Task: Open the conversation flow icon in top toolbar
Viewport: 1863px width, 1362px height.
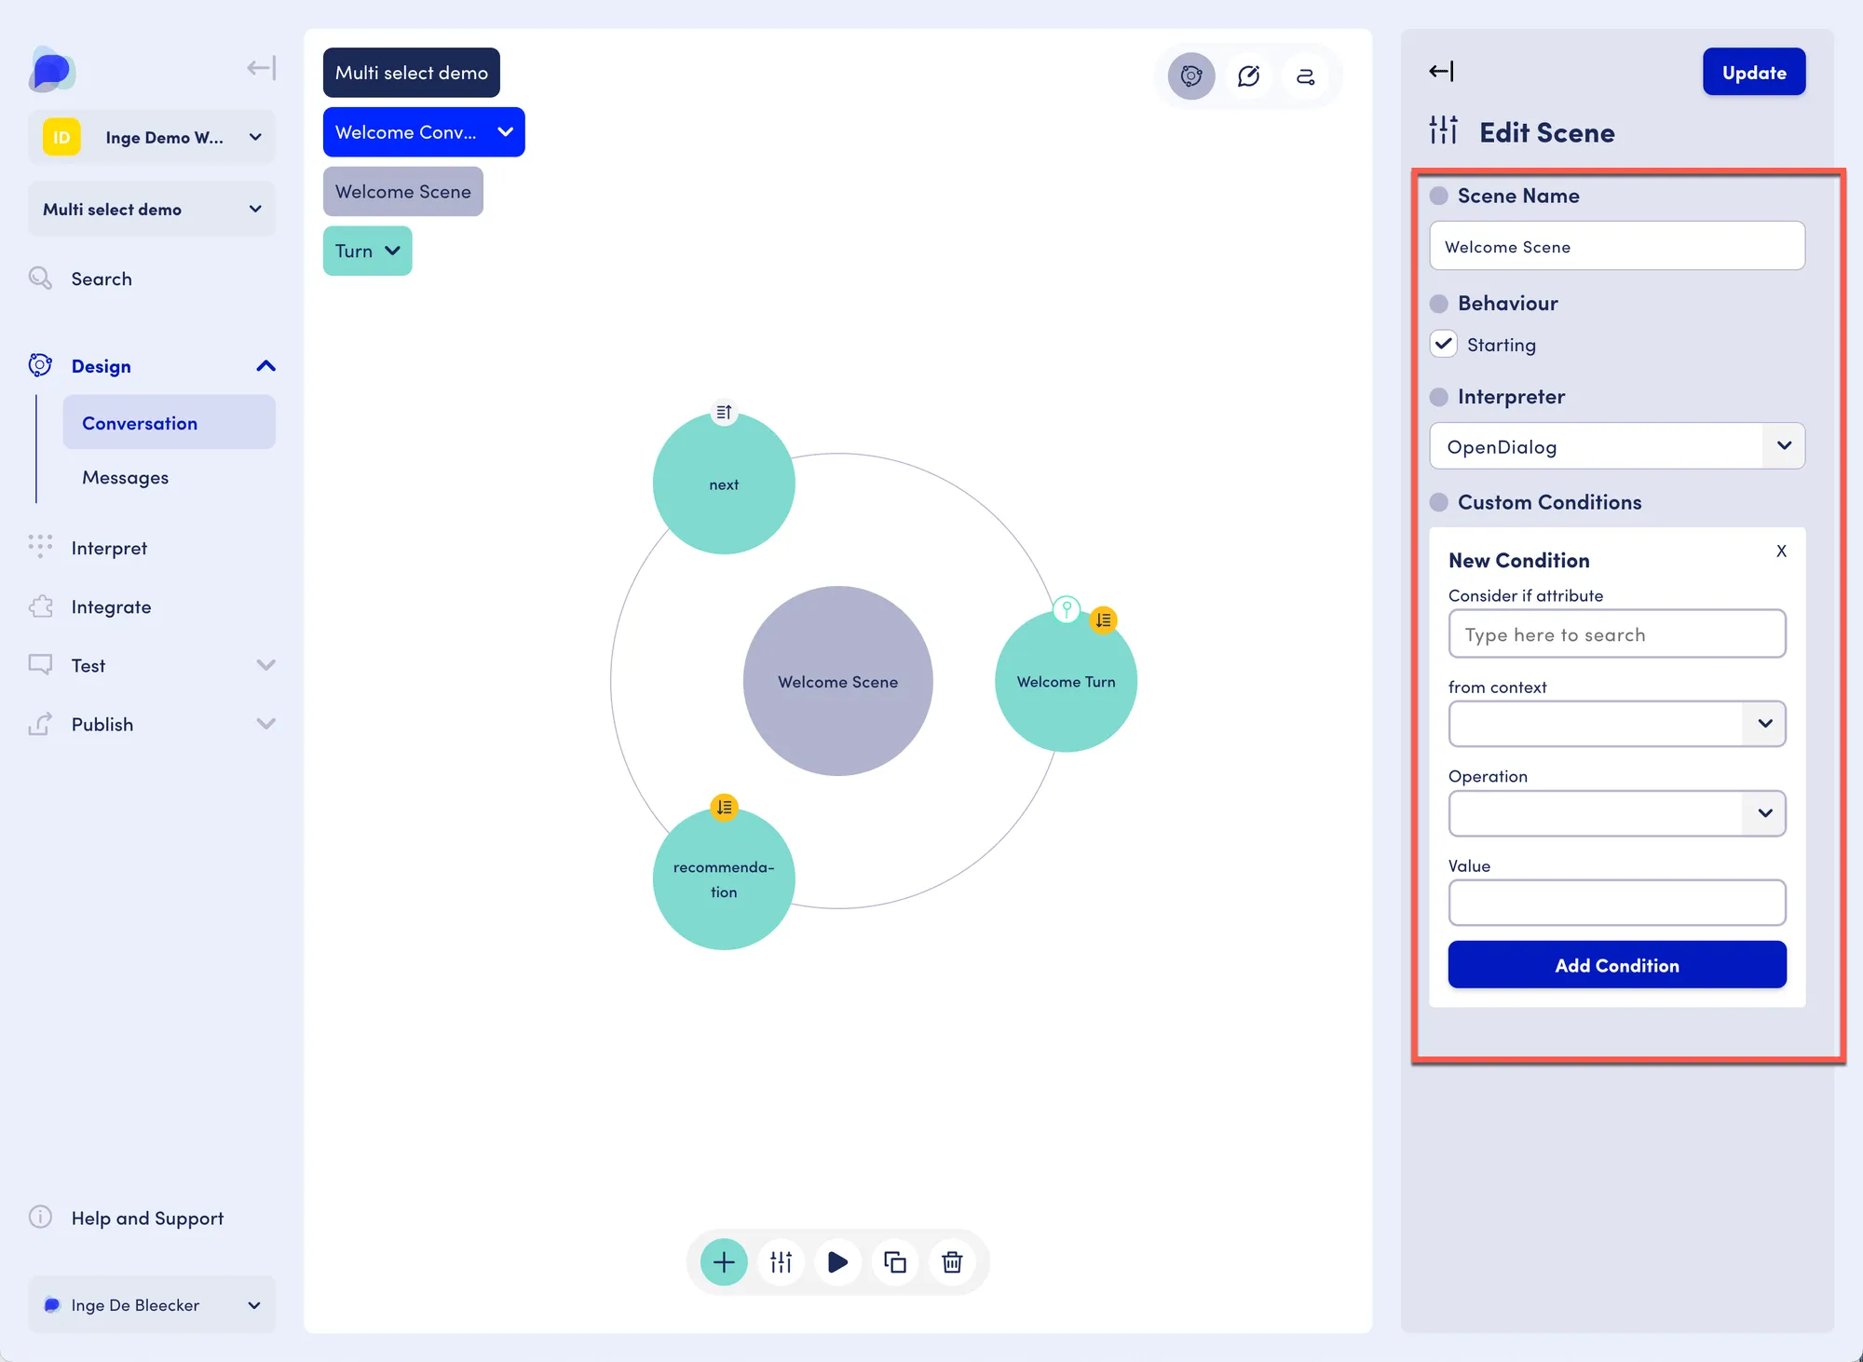Action: 1305,76
